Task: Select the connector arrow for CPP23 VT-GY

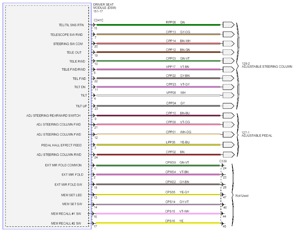Action: [x=228, y=87]
